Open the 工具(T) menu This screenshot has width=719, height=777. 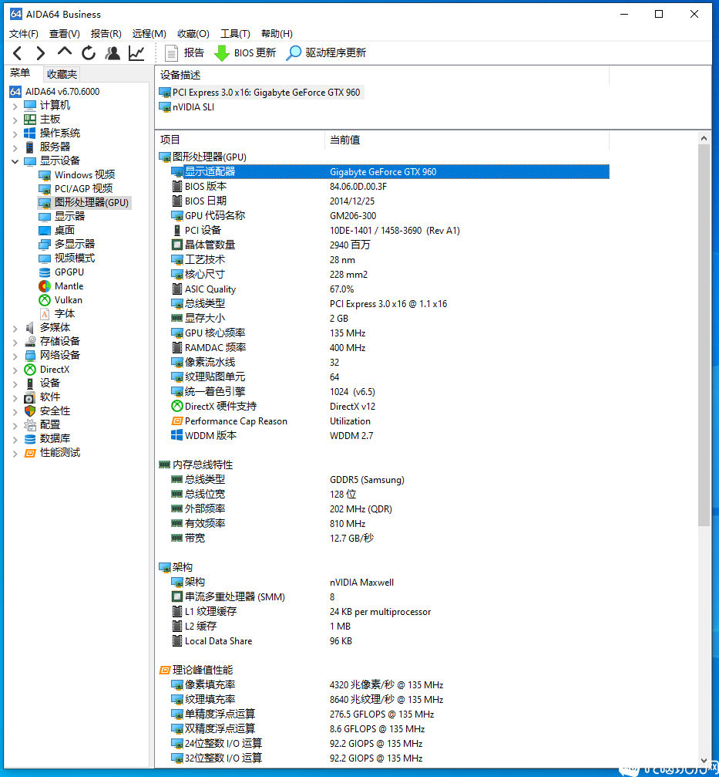point(235,34)
